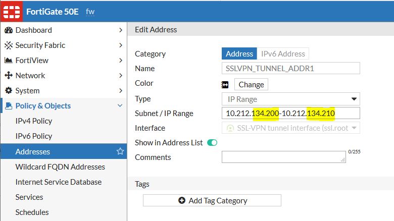Expand the FortiView chevron
Viewport: 394px width, 221px height.
(121, 60)
